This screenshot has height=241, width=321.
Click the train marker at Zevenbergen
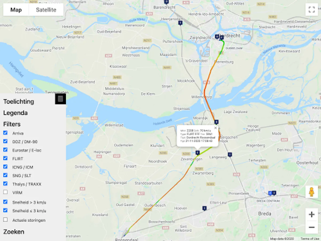[x=198, y=153]
